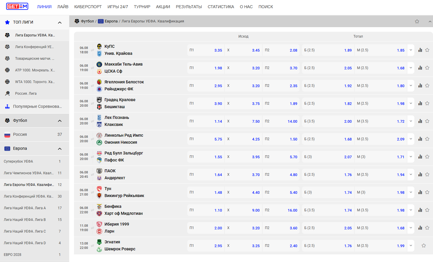Screen dimensions: 433x262
Task: Click the Ларн team crest
Action: [99, 231]
